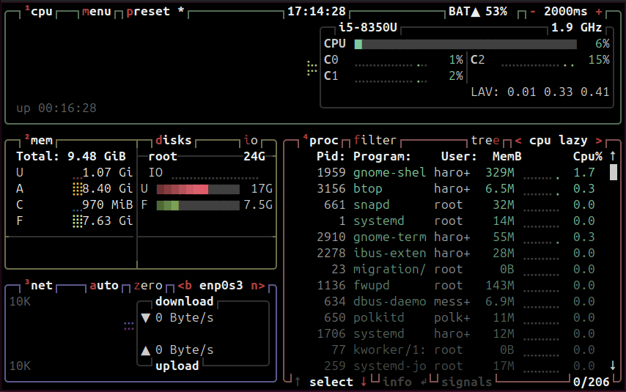Image resolution: width=626 pixels, height=392 pixels.
Task: Click the root disk label
Action: pyautogui.click(x=163, y=157)
